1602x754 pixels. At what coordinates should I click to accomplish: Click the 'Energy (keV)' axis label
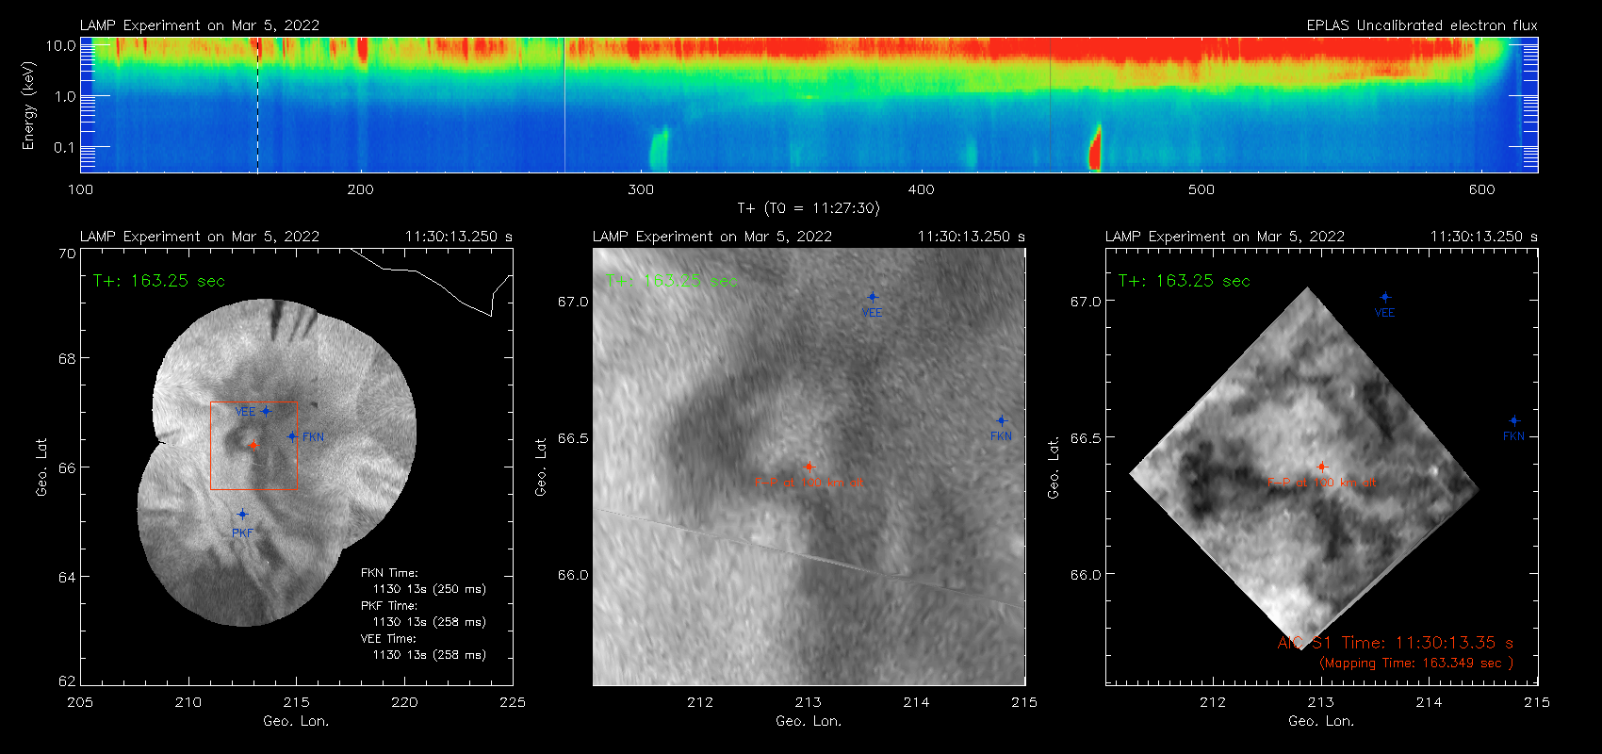tap(29, 106)
